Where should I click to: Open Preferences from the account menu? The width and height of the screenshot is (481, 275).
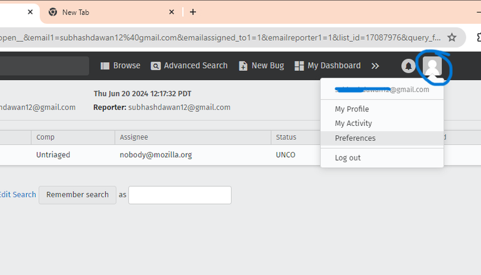(355, 138)
